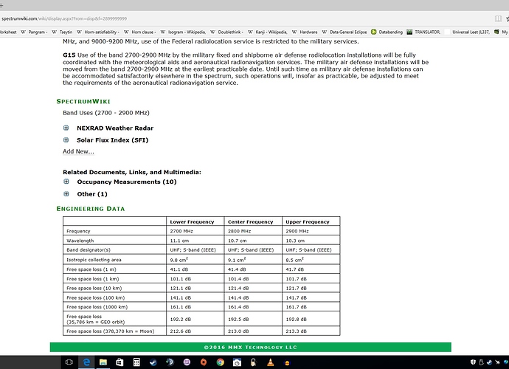Expand the NEXRAD Weather Radar entry
Viewport: 509px width, 369px height.
66,128
